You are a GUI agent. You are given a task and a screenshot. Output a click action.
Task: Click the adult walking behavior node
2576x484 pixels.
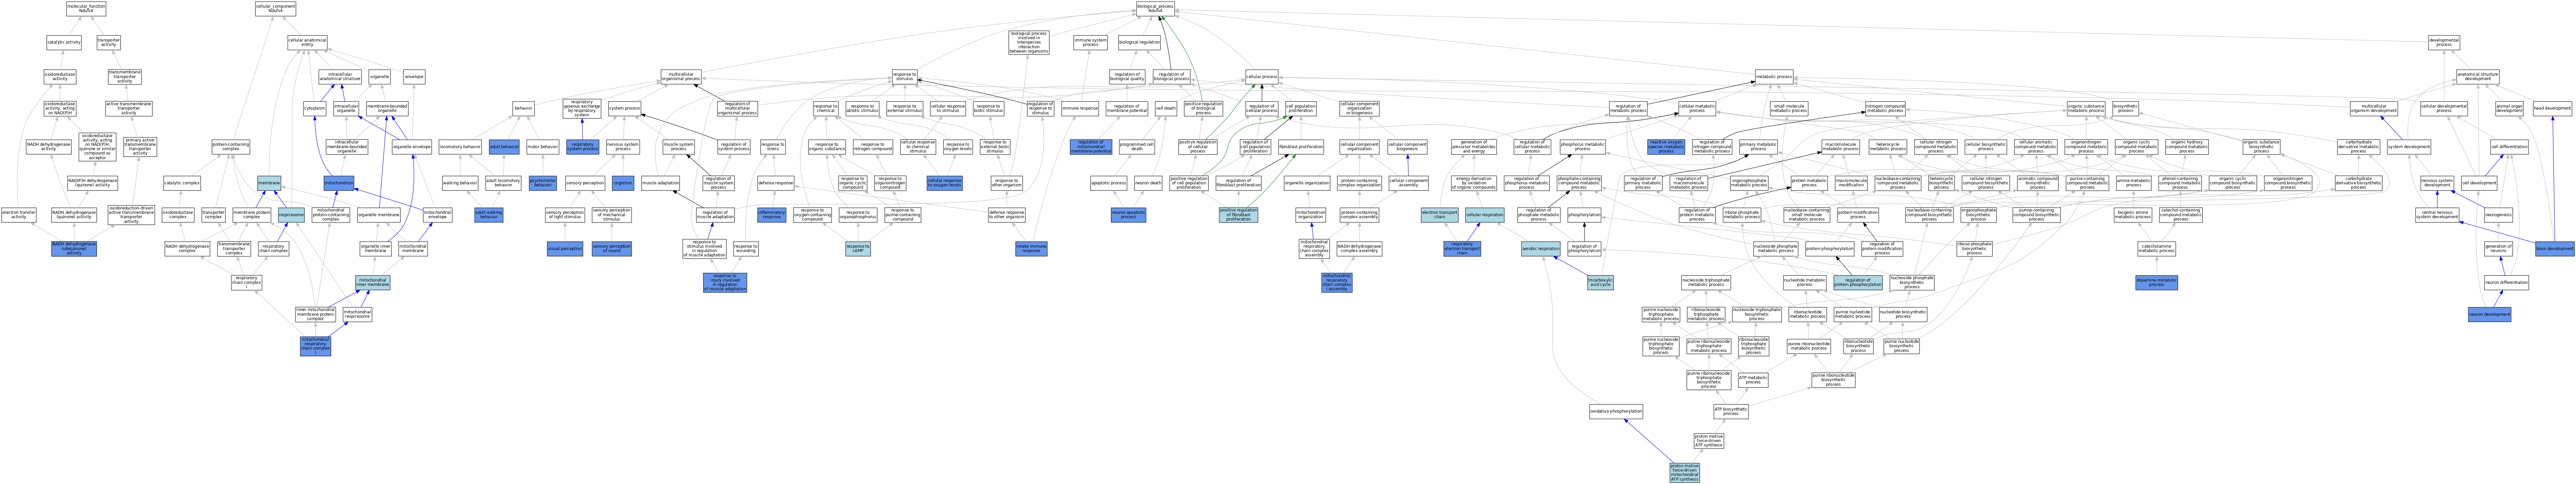coord(488,215)
